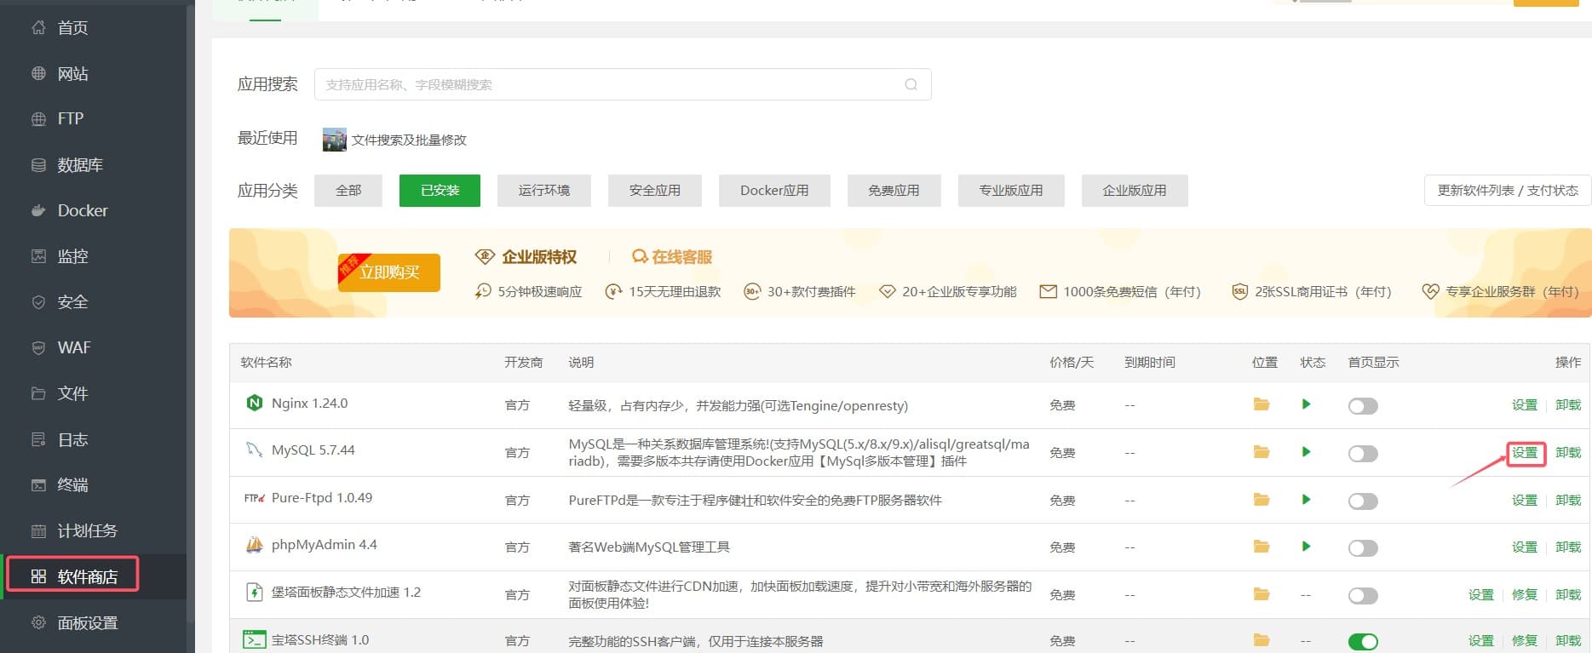
Task: Click the Nginx logo icon
Action: 254,404
